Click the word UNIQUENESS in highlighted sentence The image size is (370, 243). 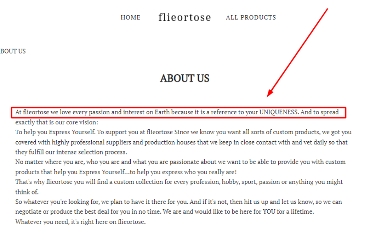pyautogui.click(x=279, y=112)
